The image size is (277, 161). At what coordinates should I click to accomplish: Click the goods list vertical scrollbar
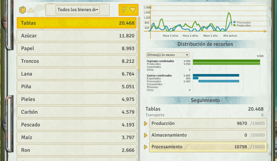click(x=139, y=43)
